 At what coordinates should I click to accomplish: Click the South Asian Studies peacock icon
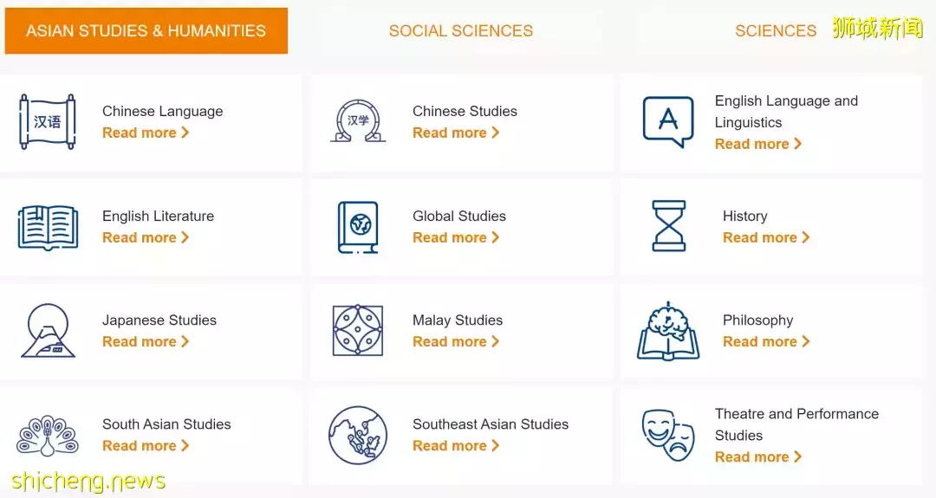[x=47, y=436]
